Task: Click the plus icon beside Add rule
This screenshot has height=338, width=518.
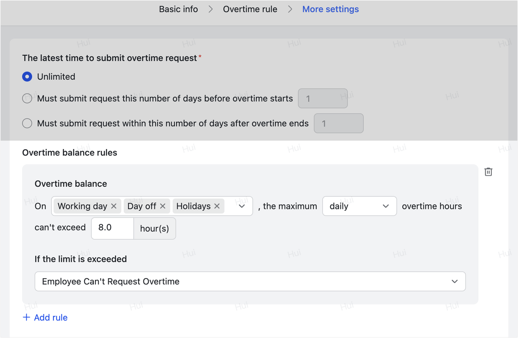Action: pyautogui.click(x=26, y=317)
